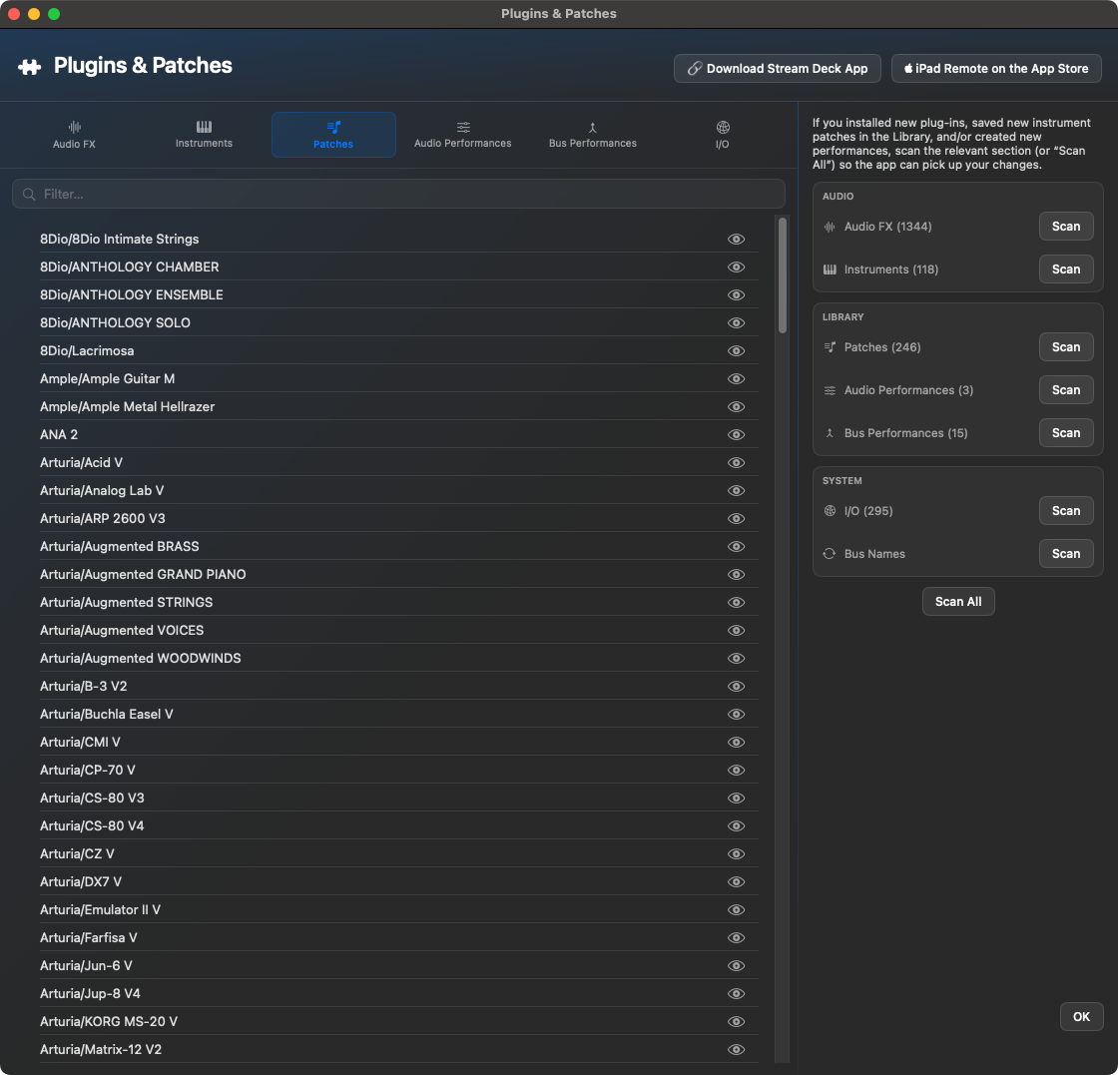Click the patch list vertical scrollbar thumb
This screenshot has width=1118, height=1075.
tap(783, 275)
